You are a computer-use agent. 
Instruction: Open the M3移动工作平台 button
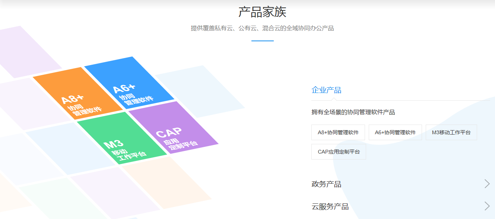point(451,132)
